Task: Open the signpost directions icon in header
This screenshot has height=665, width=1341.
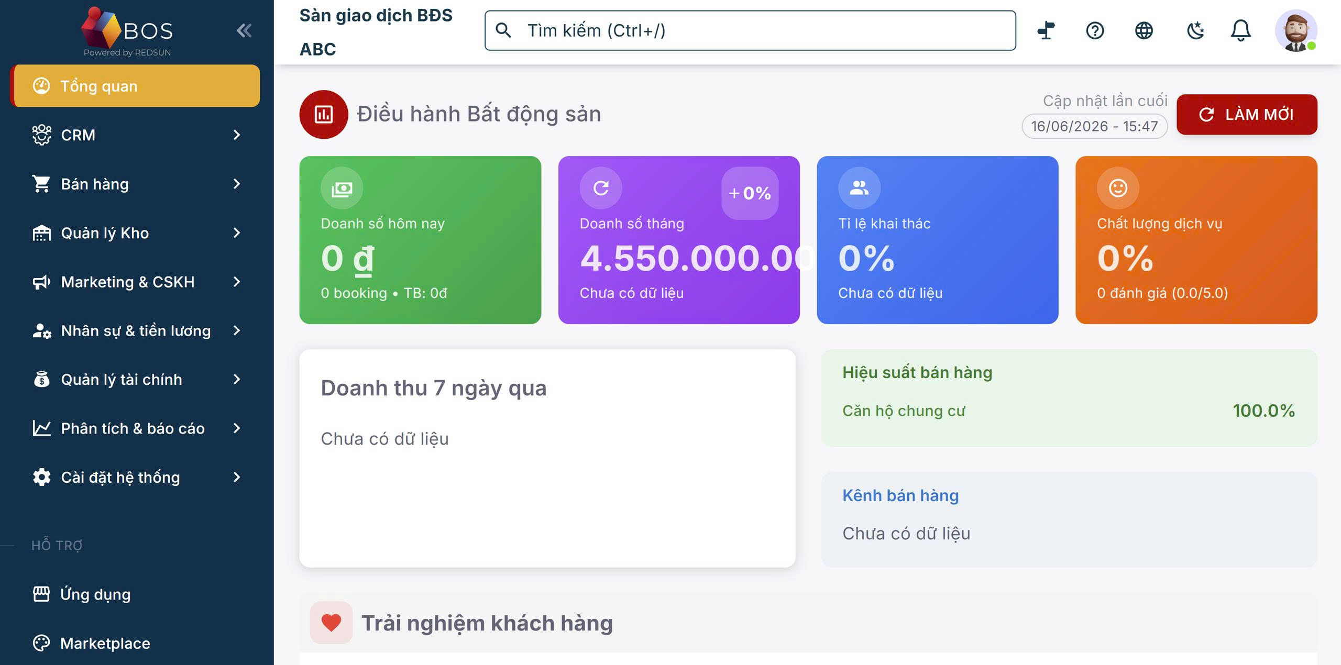Action: click(x=1046, y=31)
